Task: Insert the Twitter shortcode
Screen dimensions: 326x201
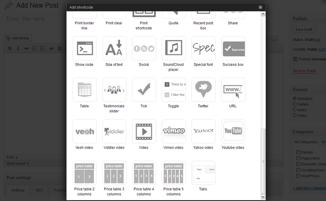Action: (203, 90)
